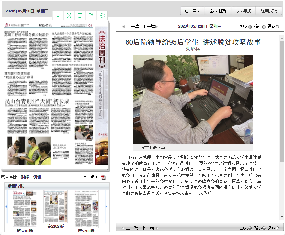Click top 下一篇 link
Viewport: 285px width, 235px height.
point(149,26)
